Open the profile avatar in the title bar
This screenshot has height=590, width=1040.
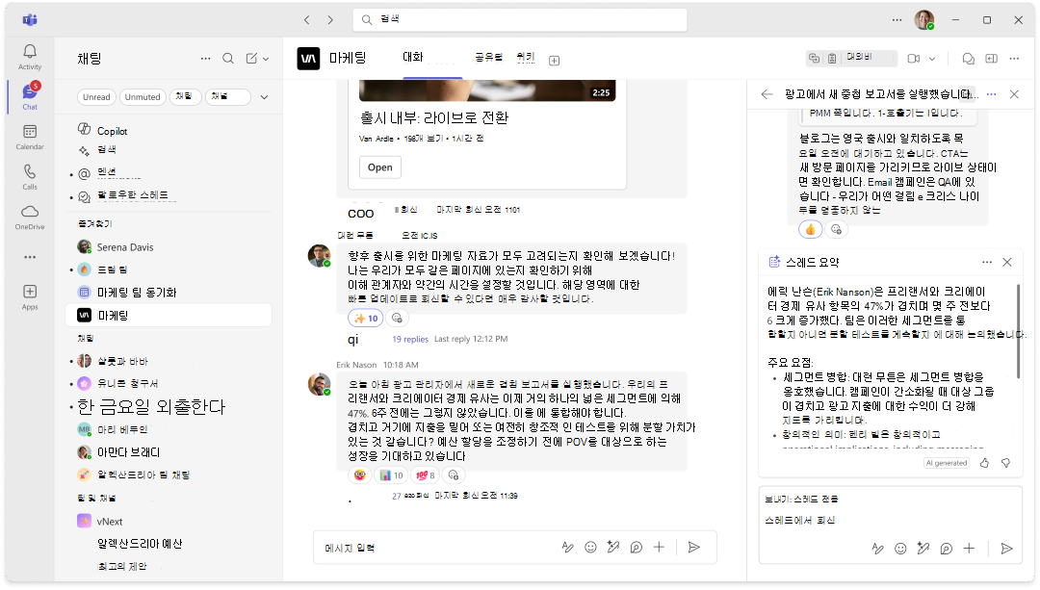[x=924, y=20]
